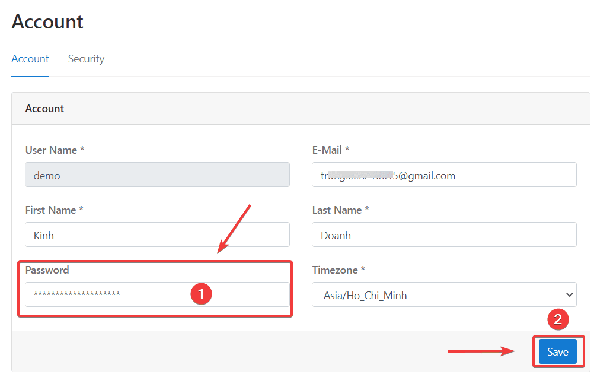Click the grayed-out User Name field showing demo
The width and height of the screenshot is (594, 374).
click(157, 175)
